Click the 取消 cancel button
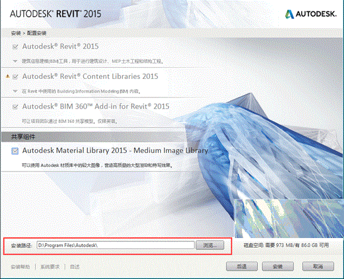344x279 pixels. pos(318,267)
